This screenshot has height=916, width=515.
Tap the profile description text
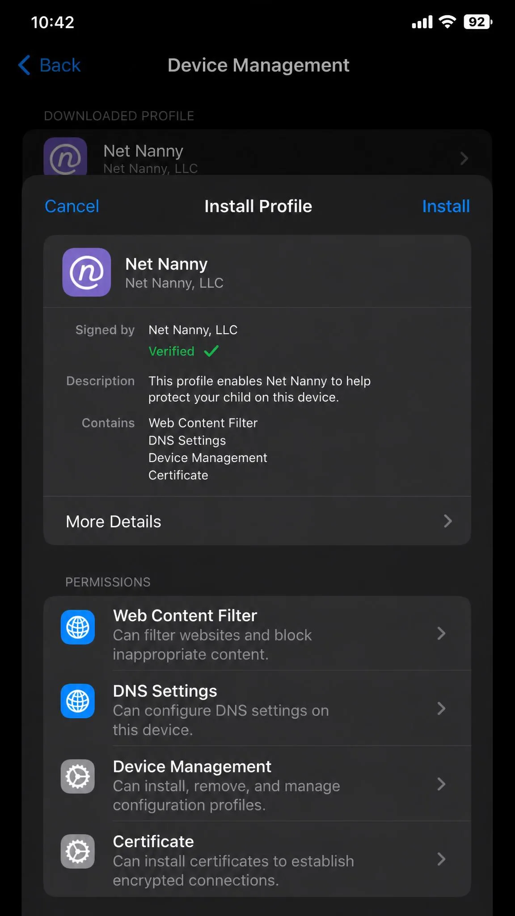click(x=259, y=389)
